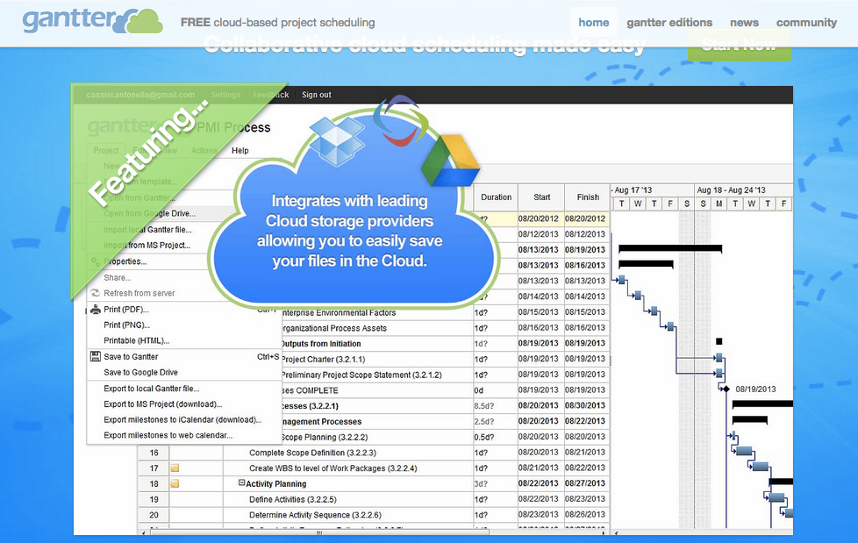Click task Create WBS to level of Work Packages

[x=332, y=468]
